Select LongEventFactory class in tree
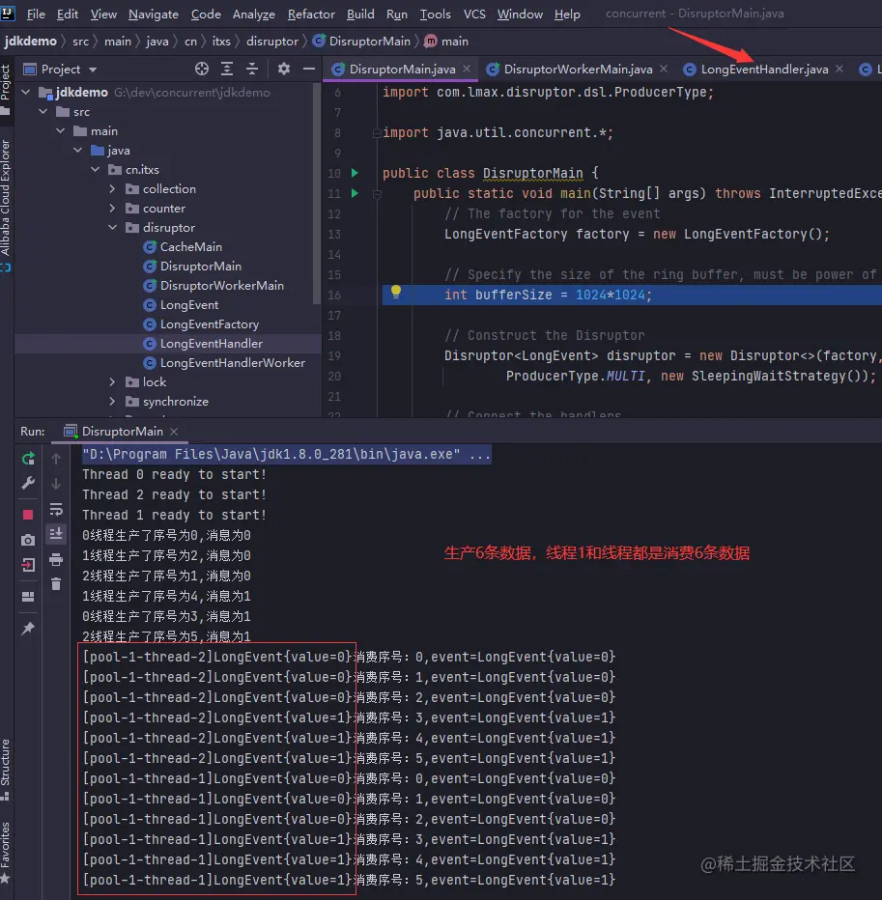This screenshot has height=900, width=882. click(x=201, y=324)
